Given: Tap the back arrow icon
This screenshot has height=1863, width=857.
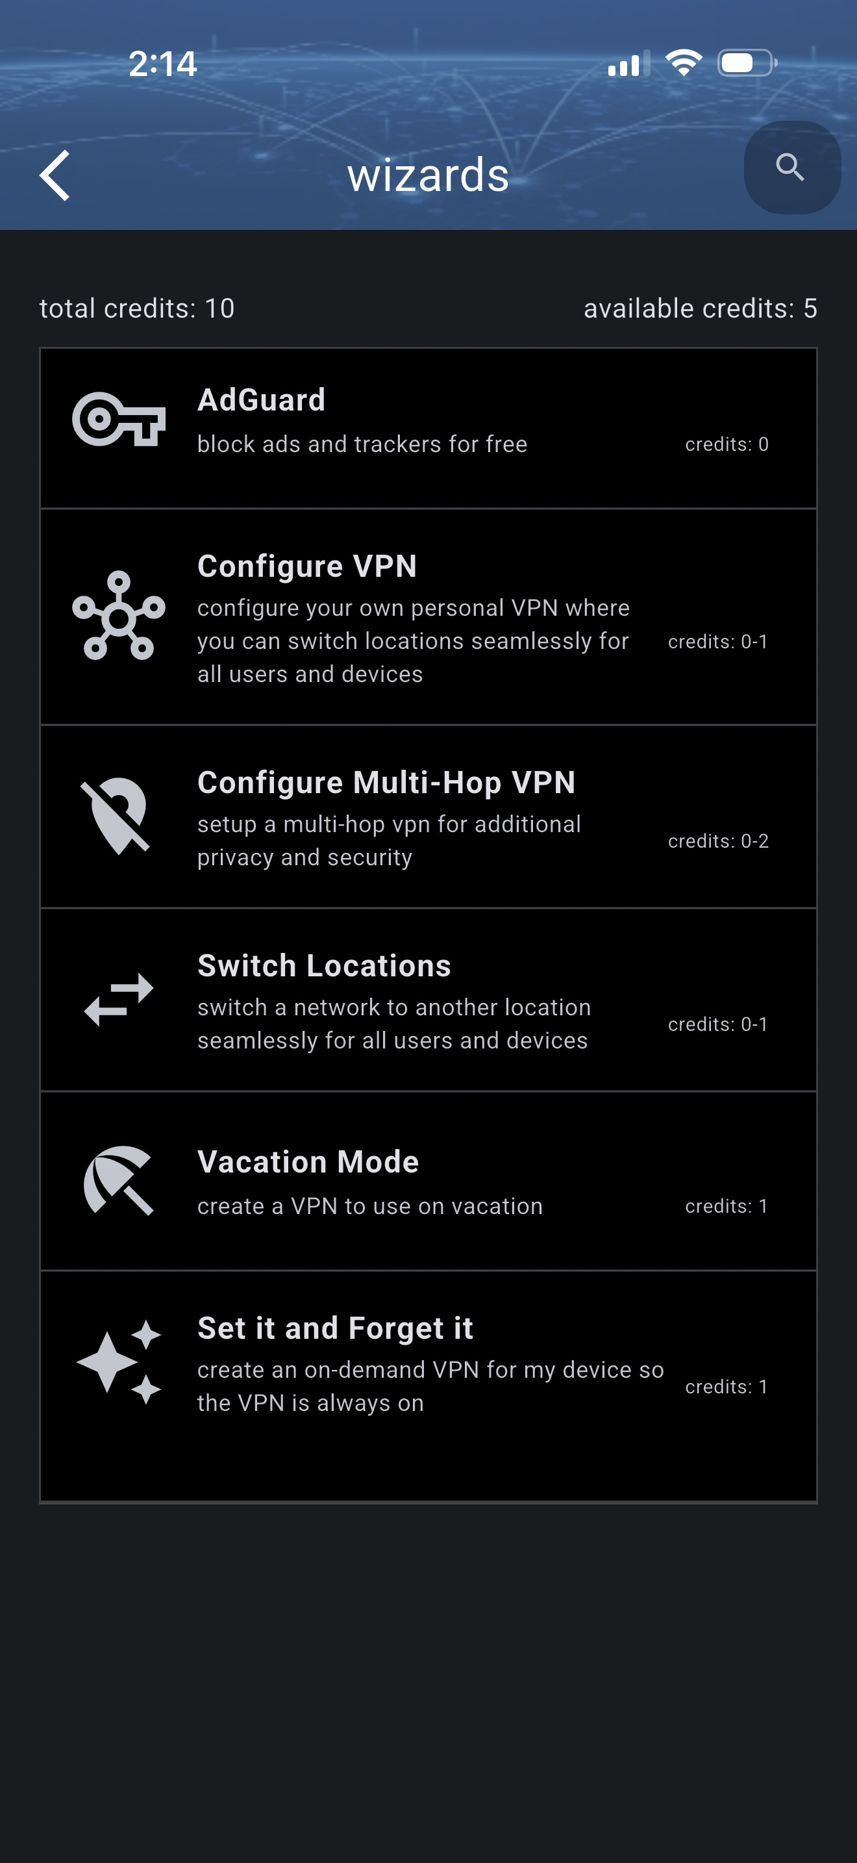Looking at the screenshot, I should tap(55, 175).
